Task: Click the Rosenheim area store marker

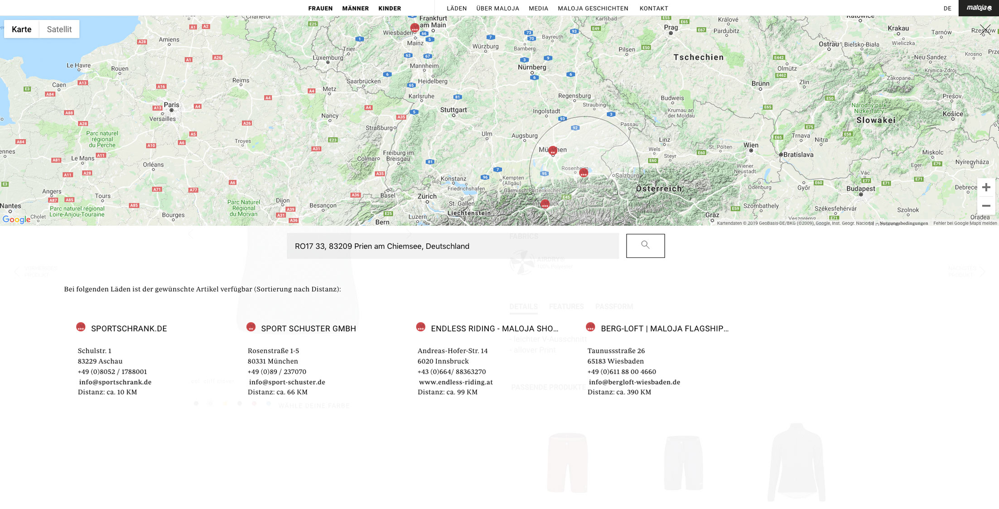Action: pyautogui.click(x=584, y=172)
